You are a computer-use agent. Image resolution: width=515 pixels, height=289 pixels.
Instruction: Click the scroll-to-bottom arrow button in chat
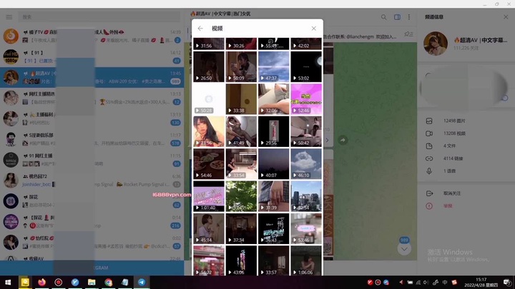click(404, 249)
